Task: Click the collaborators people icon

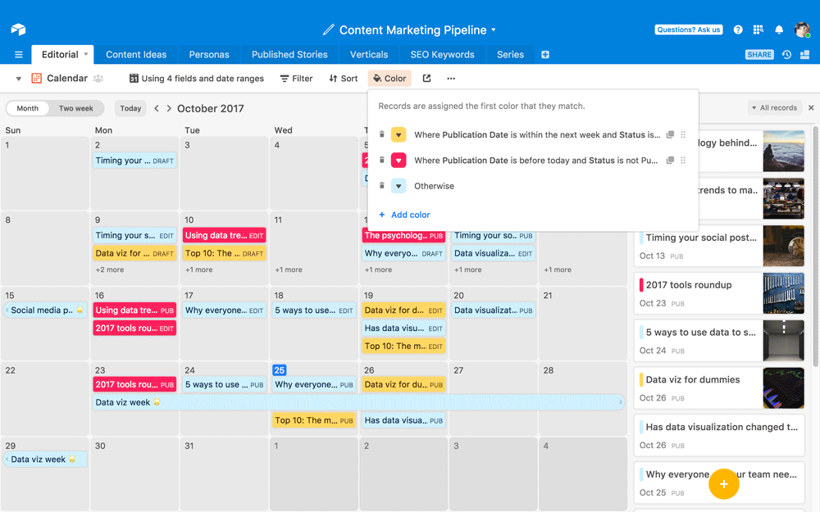Action: pos(98,79)
